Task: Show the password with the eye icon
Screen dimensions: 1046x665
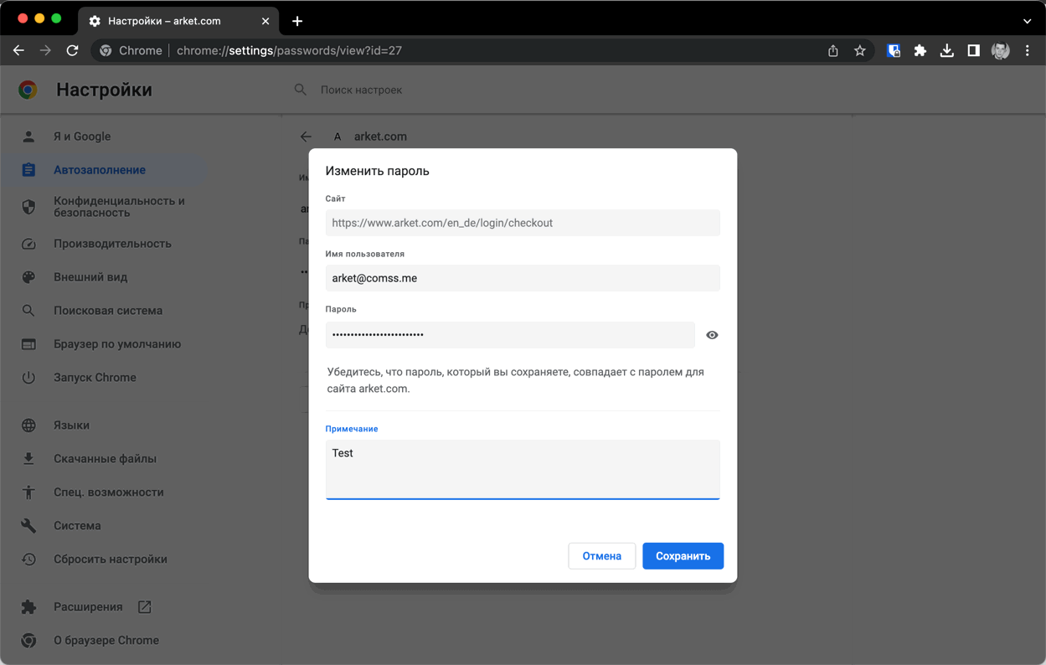Action: (x=712, y=335)
